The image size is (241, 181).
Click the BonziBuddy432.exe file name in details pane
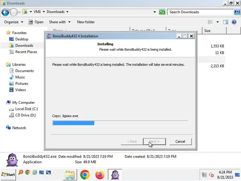(40, 156)
